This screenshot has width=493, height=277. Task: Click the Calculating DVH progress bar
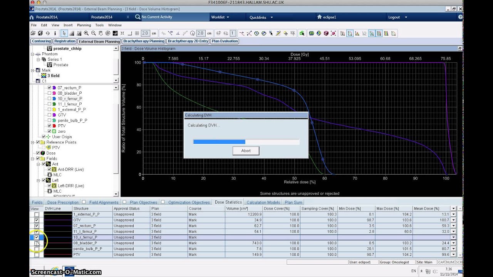(246, 142)
